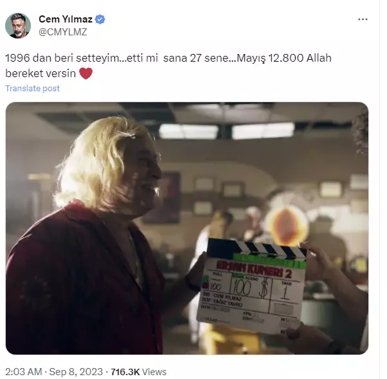Viewport: 387px width, 379px height.
Task: Click the TAKE 1 field on clapperboard
Action: 285,291
